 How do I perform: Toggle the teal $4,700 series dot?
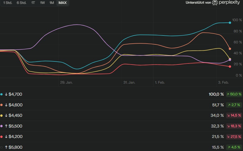(x=2, y=94)
